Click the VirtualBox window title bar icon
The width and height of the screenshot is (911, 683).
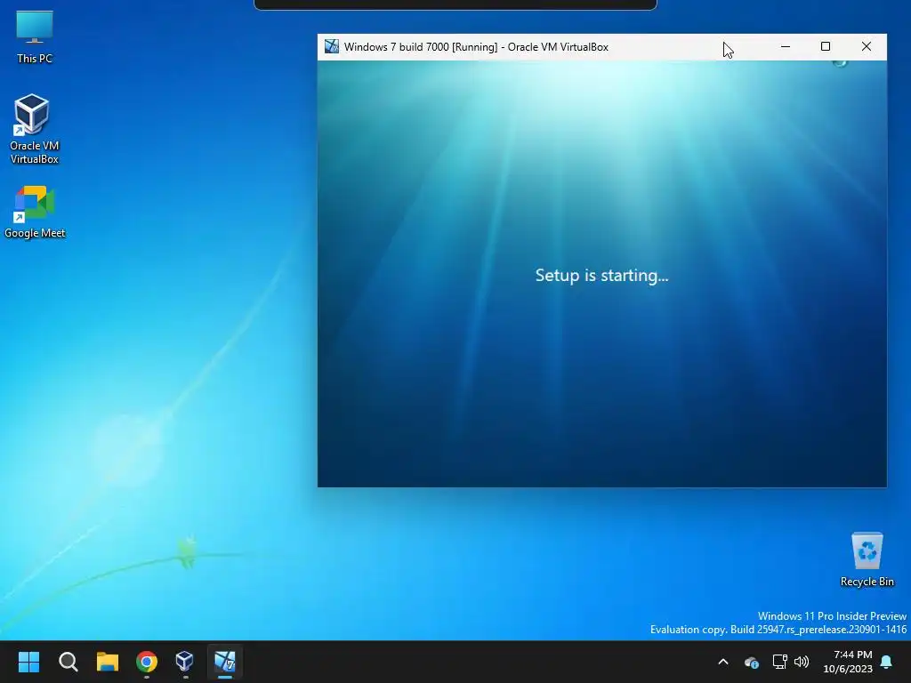tap(332, 46)
